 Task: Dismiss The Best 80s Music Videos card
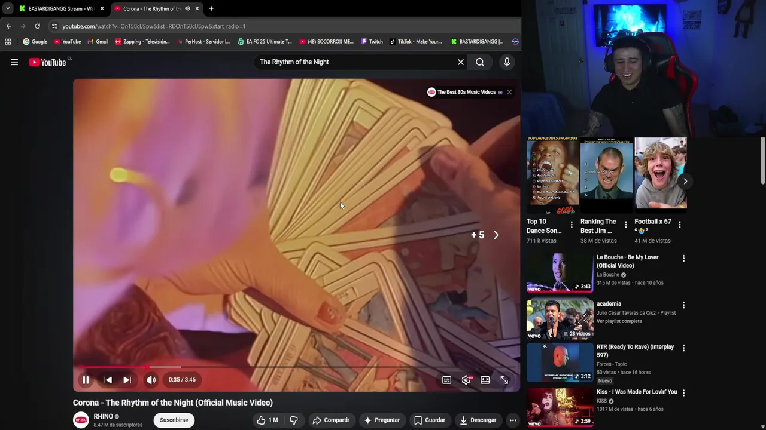(509, 92)
